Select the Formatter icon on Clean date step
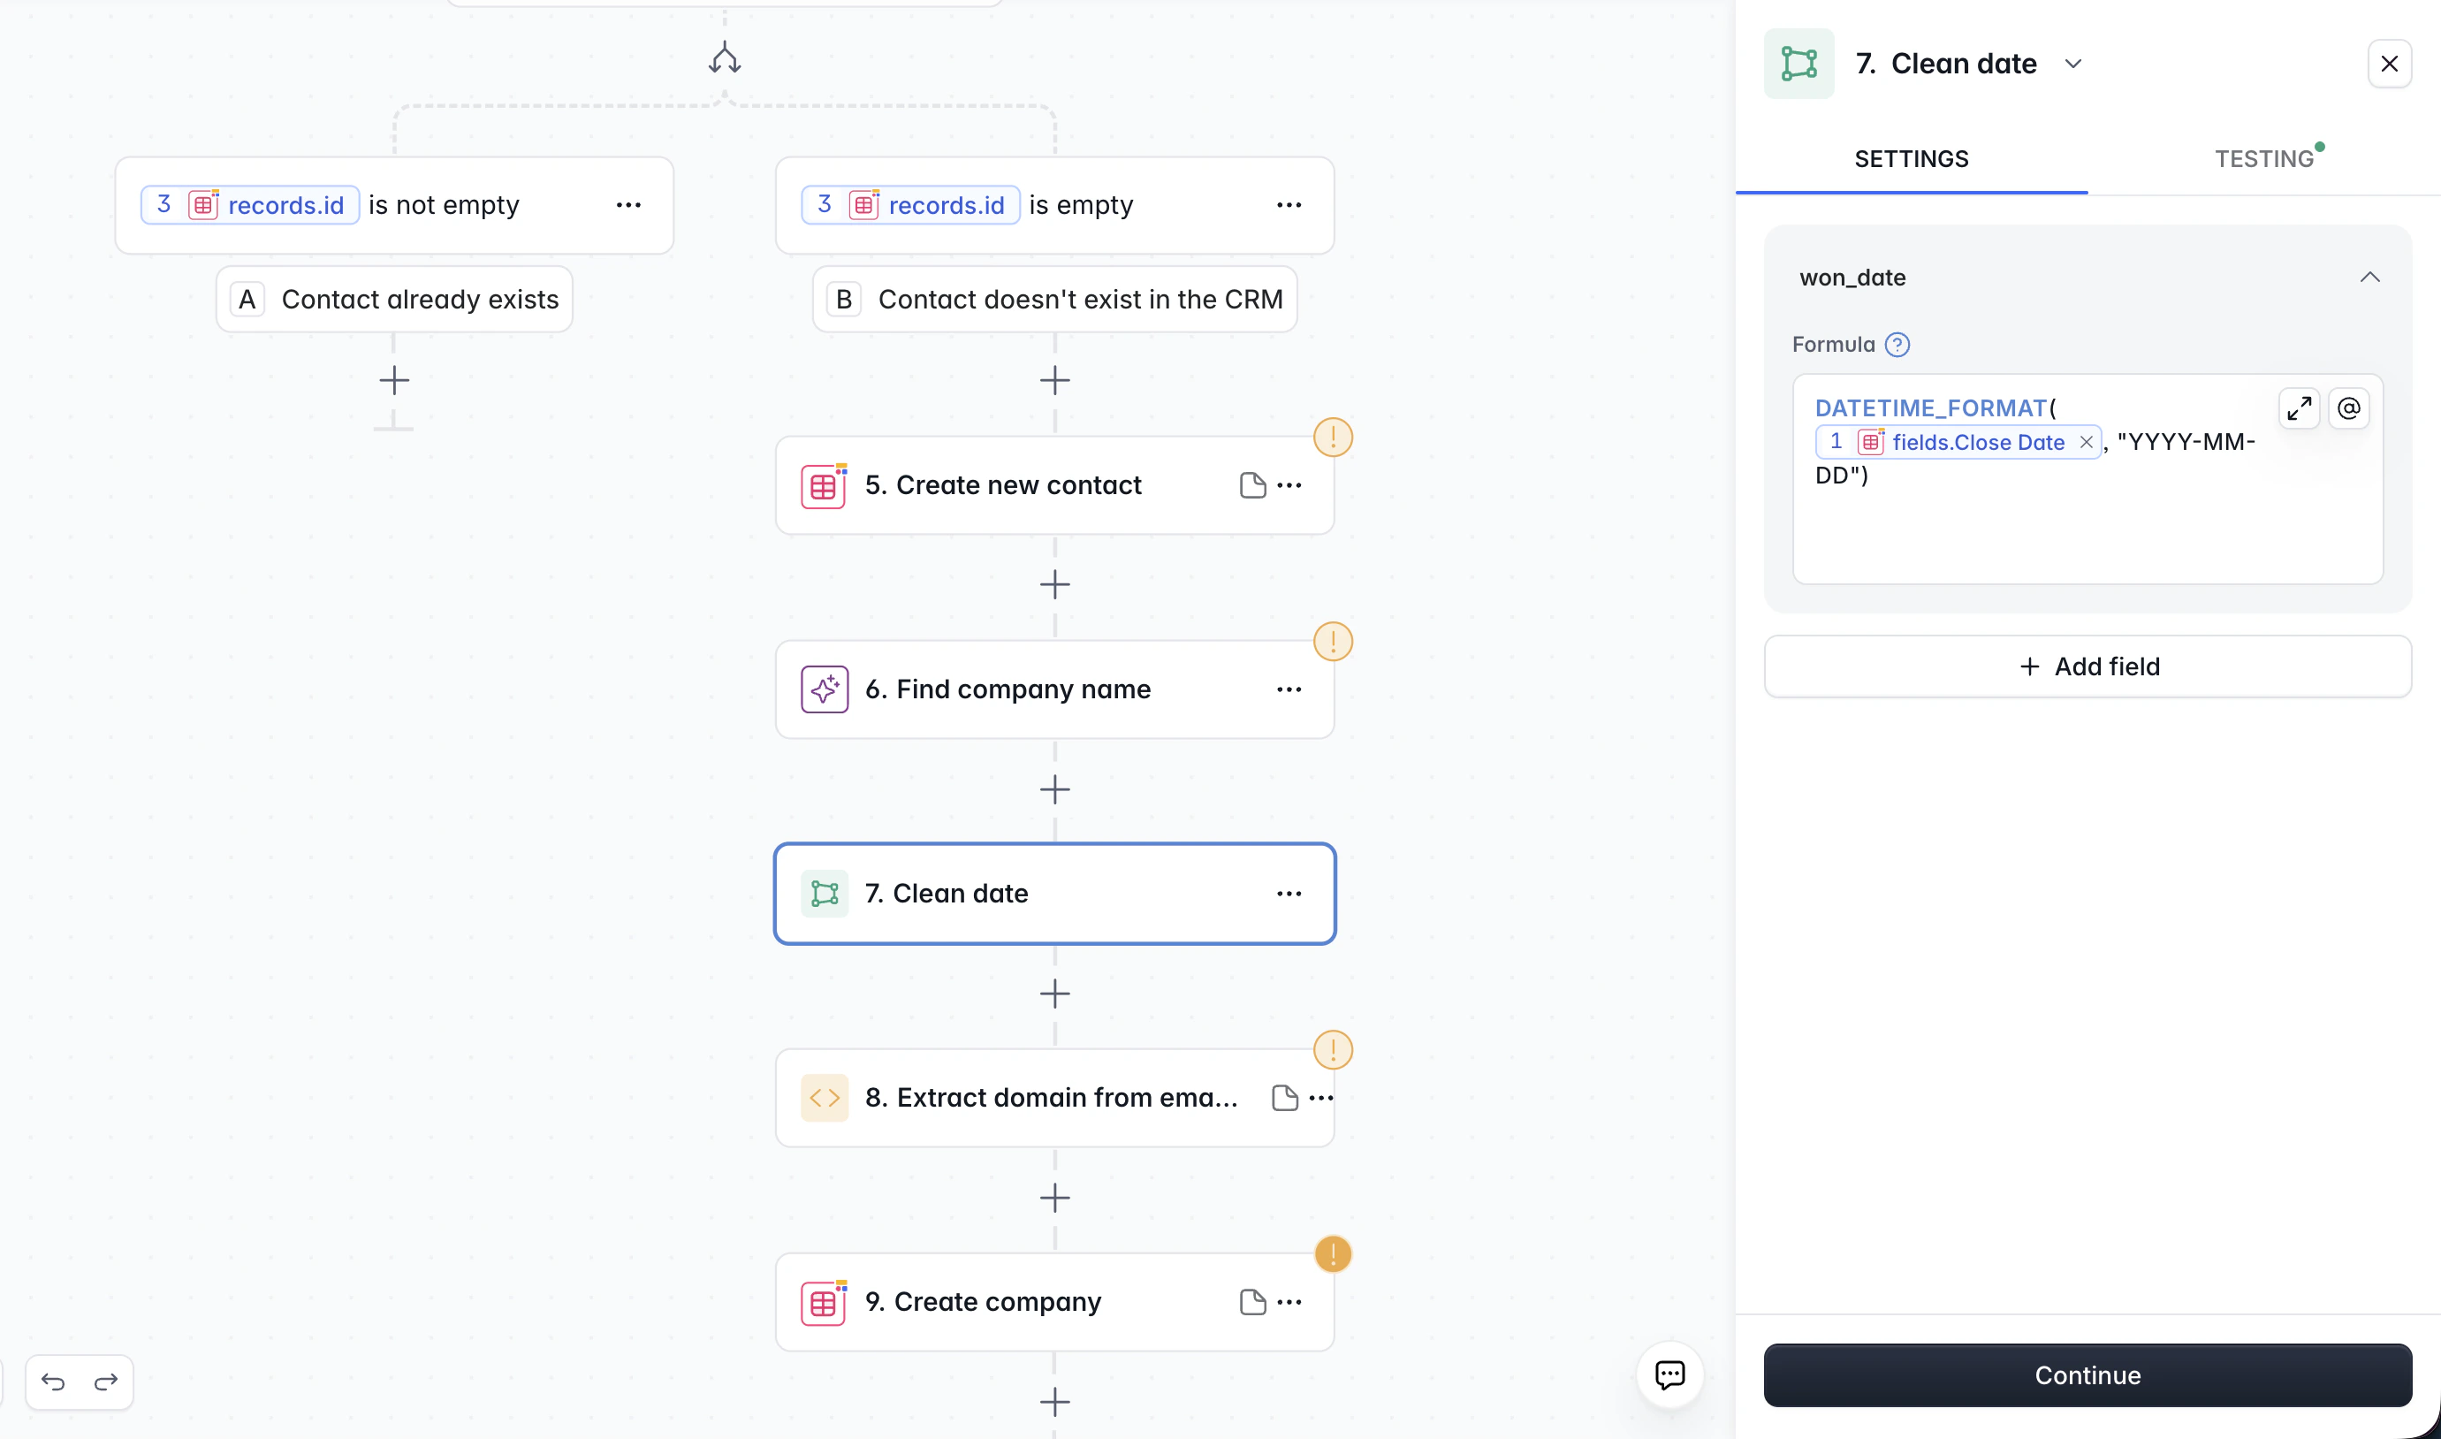This screenshot has width=2441, height=1439. pos(823,892)
